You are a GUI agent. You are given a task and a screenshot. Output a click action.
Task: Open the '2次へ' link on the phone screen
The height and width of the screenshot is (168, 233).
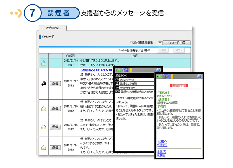(162, 145)
